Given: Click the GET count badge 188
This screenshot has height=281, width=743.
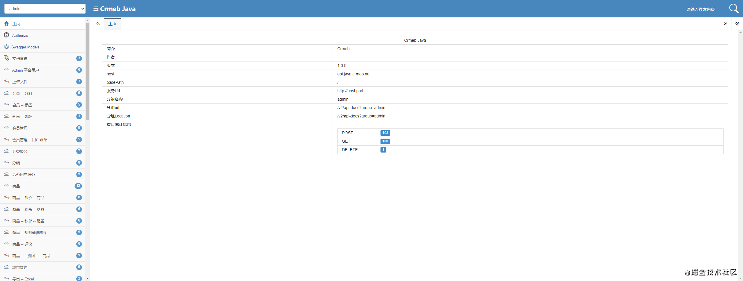Looking at the screenshot, I should click(x=385, y=141).
